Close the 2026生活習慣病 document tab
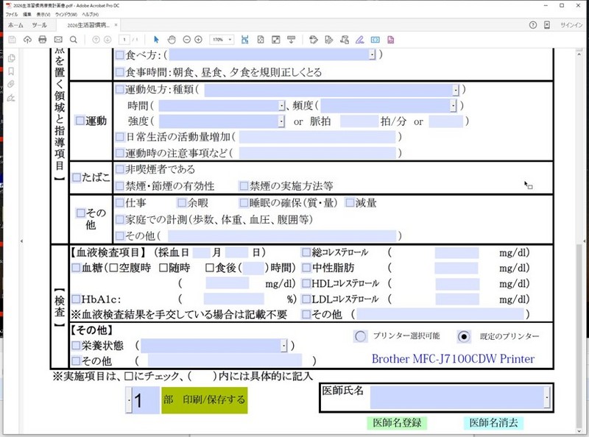The width and height of the screenshot is (589, 437). (x=116, y=25)
